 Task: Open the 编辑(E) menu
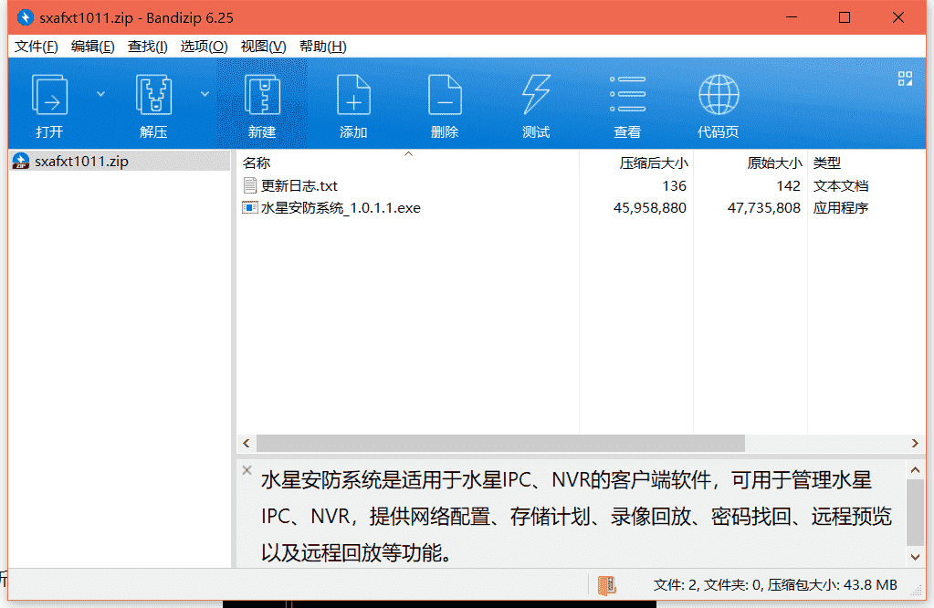[x=92, y=47]
